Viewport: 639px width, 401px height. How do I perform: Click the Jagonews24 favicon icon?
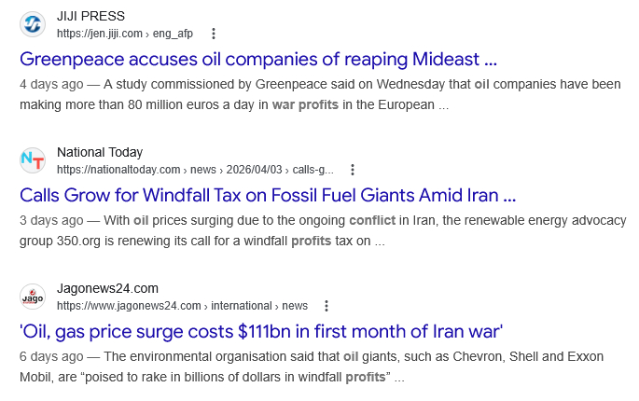point(33,297)
